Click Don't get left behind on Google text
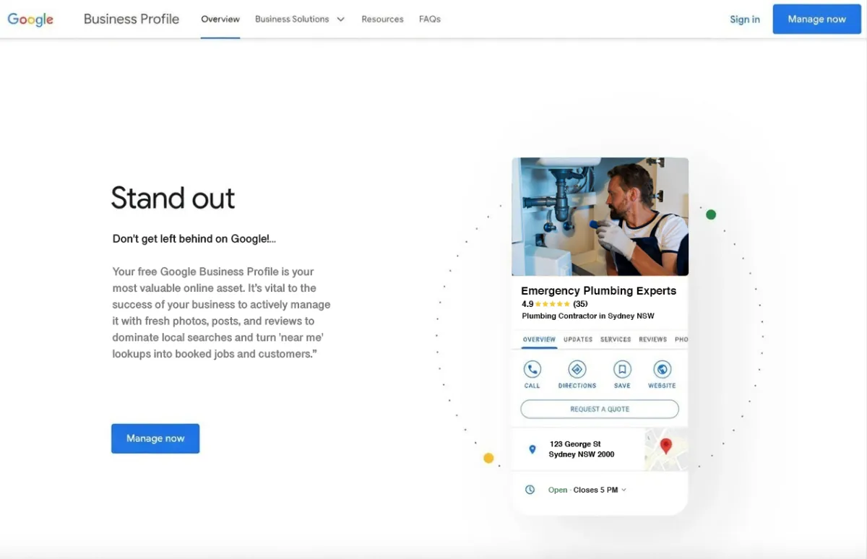This screenshot has height=559, width=867. [194, 239]
